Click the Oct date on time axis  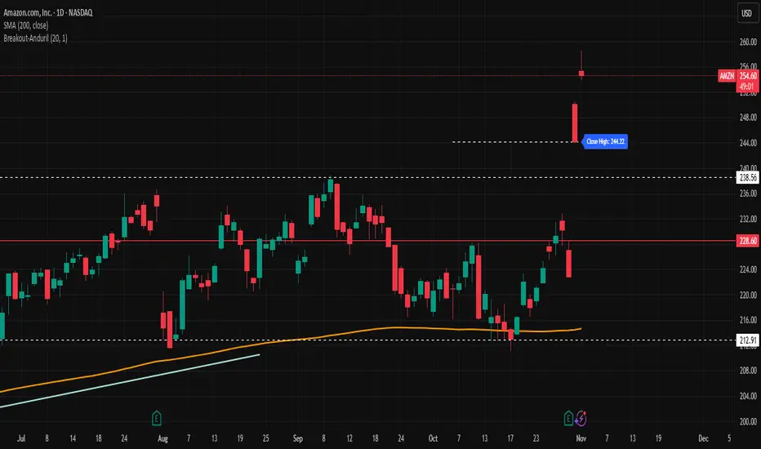433,438
